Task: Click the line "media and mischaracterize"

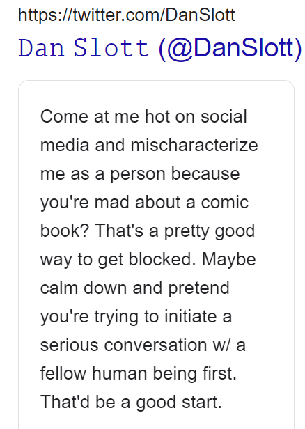Action: [x=149, y=145]
